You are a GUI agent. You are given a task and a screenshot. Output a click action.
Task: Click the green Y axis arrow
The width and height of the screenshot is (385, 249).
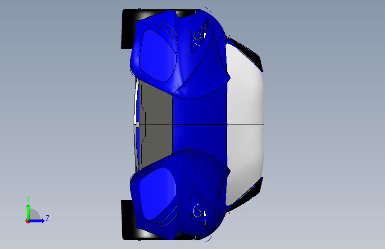pyautogui.click(x=28, y=212)
